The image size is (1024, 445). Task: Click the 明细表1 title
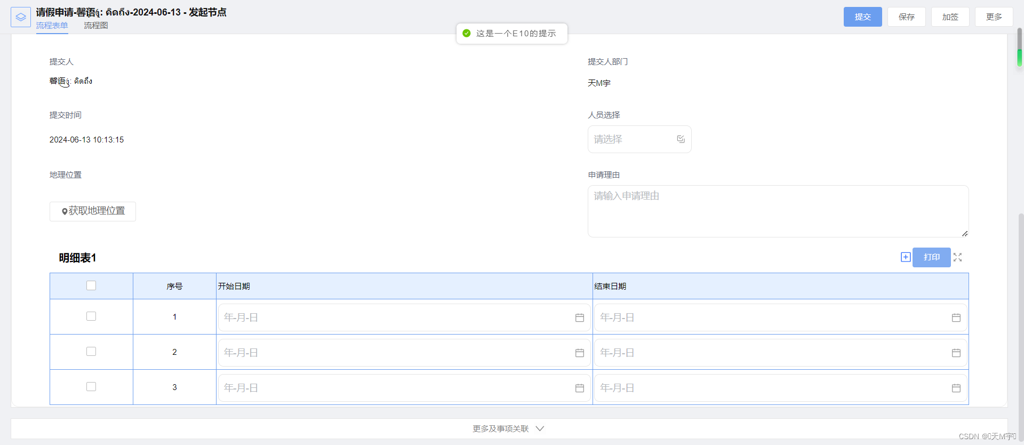pyautogui.click(x=77, y=258)
